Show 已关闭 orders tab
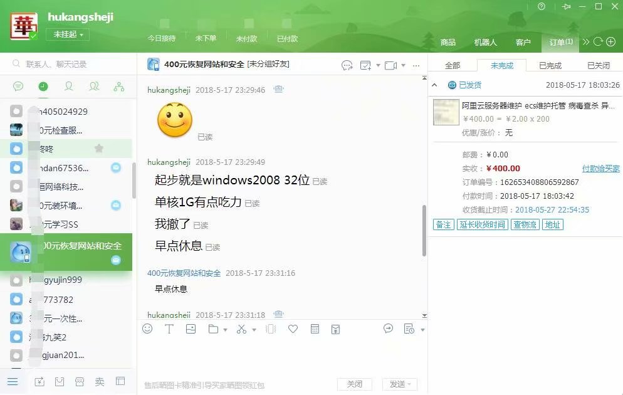This screenshot has width=623, height=395. (599, 66)
